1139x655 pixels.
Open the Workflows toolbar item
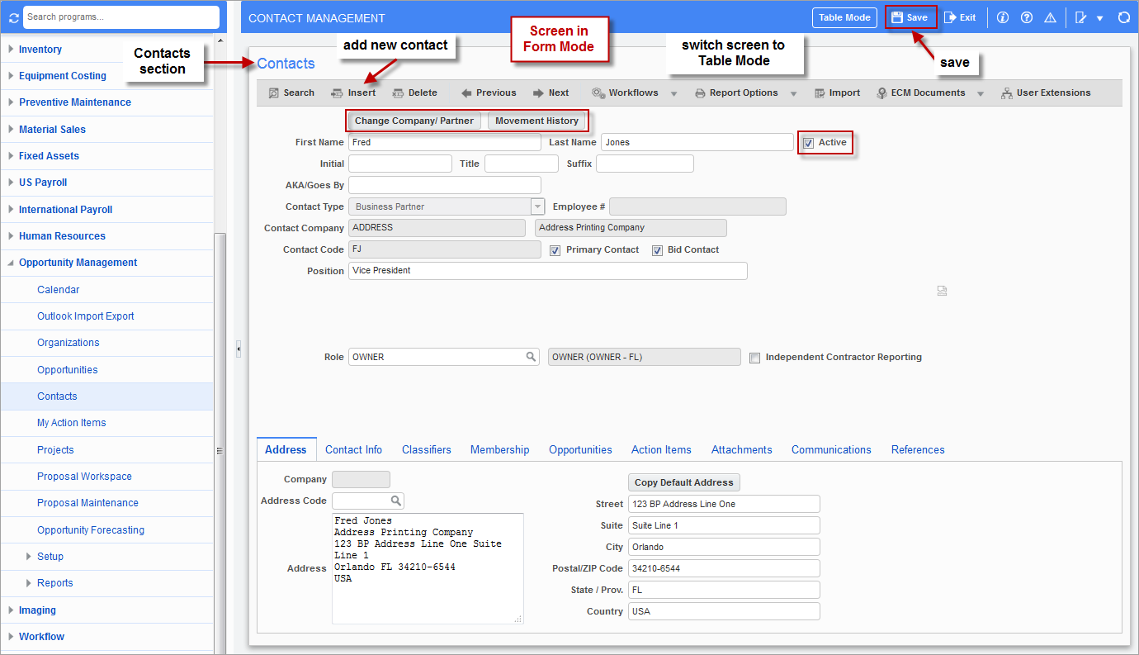point(625,93)
